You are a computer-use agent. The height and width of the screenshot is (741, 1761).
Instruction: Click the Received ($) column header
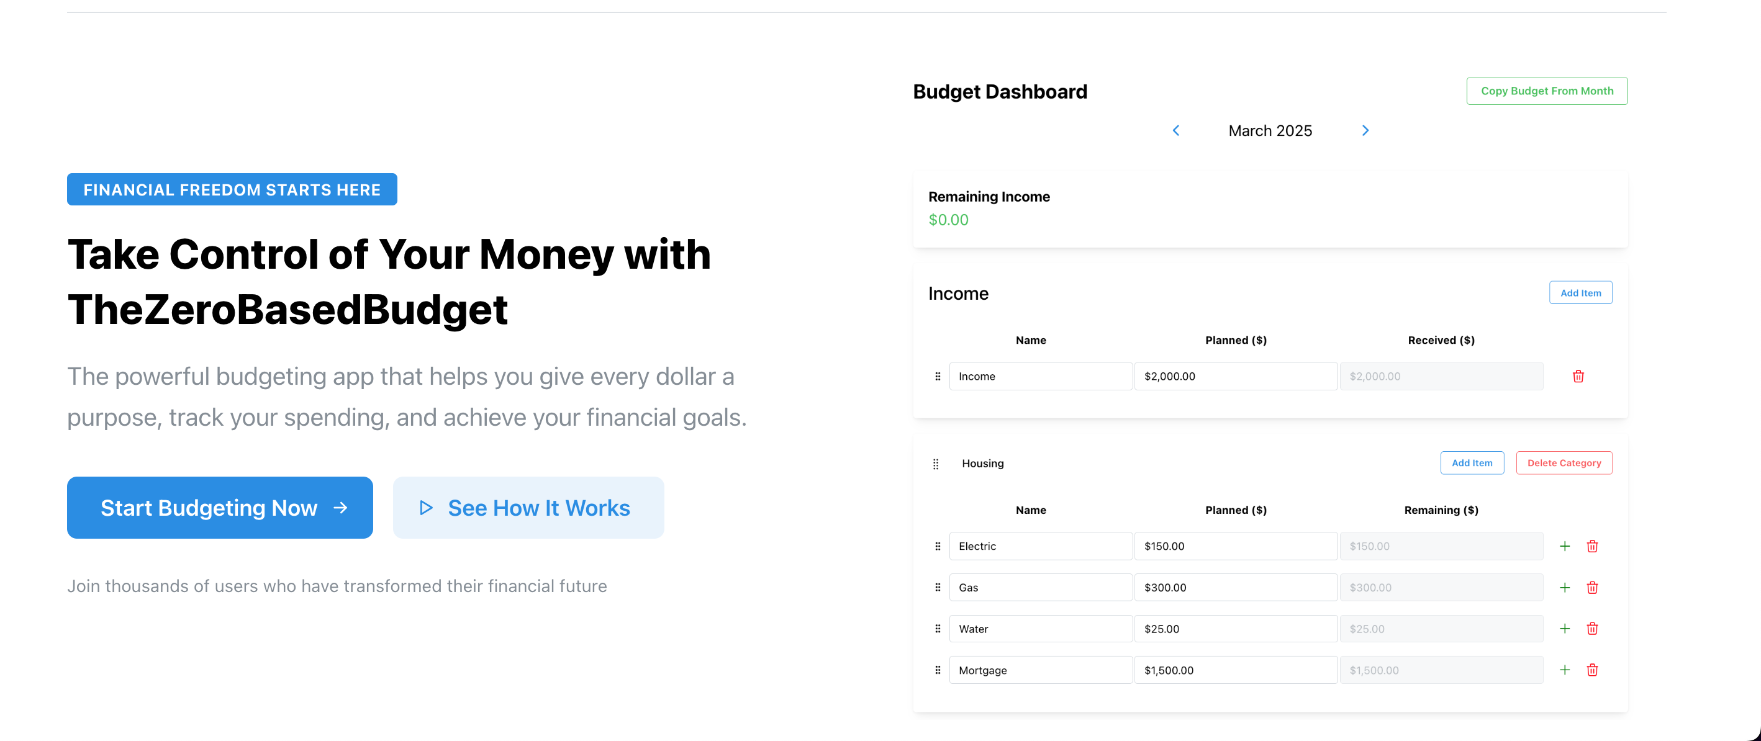(x=1441, y=340)
